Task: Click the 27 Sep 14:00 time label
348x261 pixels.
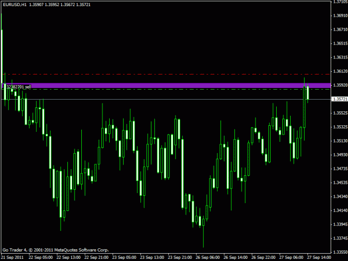Action: (319, 258)
